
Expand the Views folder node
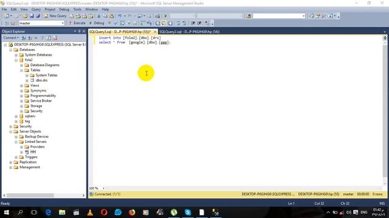[x=22, y=85]
